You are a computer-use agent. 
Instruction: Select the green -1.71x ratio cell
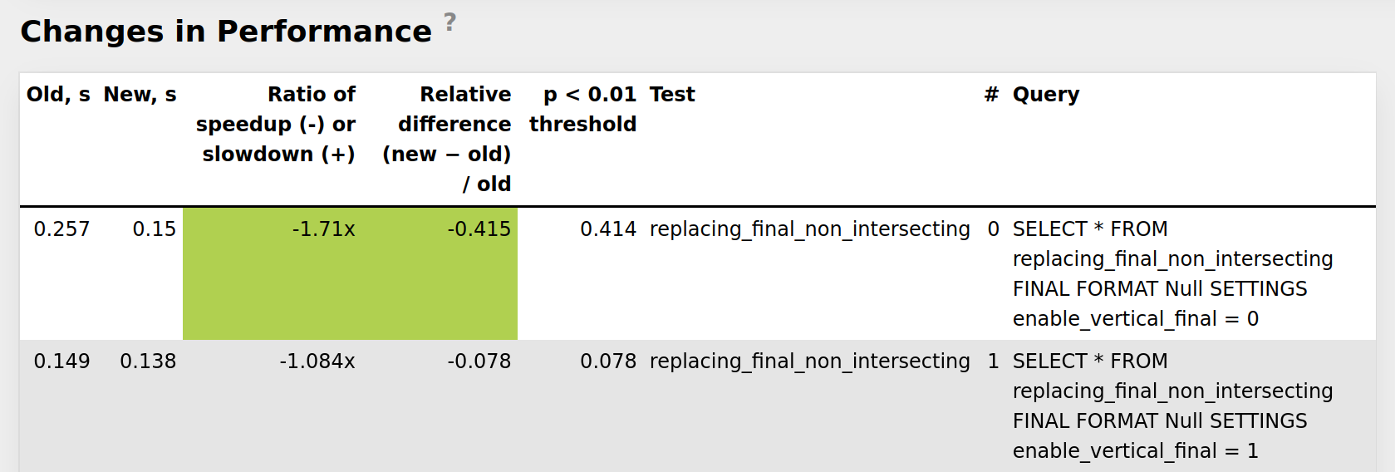pyautogui.click(x=273, y=273)
